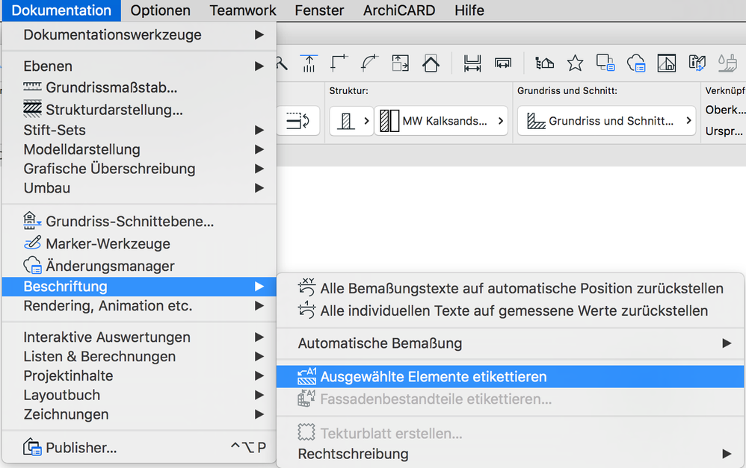The image size is (746, 468).
Task: Open the Hilfe menu
Action: click(x=469, y=10)
